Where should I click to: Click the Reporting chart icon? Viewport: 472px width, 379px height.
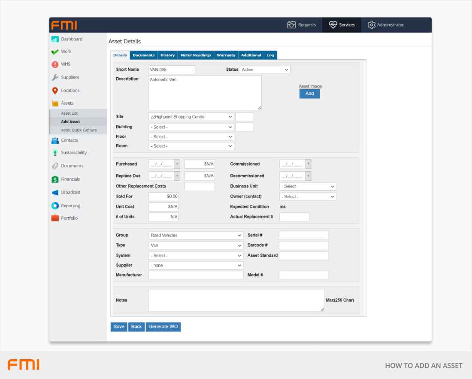(55, 206)
